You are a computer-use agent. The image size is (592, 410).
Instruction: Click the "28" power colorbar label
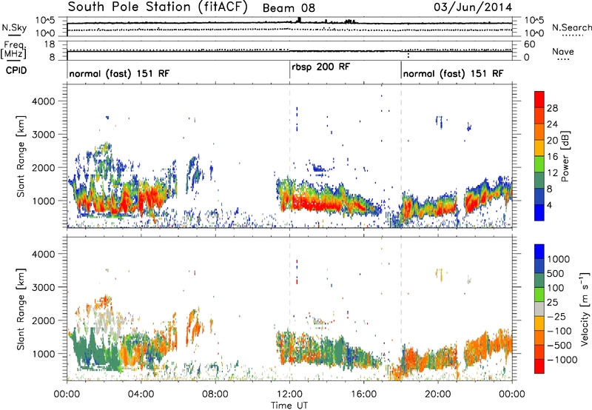click(552, 108)
